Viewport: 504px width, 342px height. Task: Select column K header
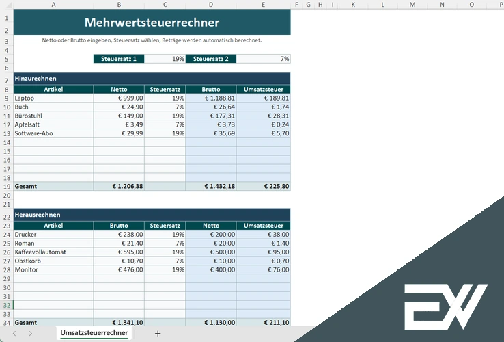(353, 5)
